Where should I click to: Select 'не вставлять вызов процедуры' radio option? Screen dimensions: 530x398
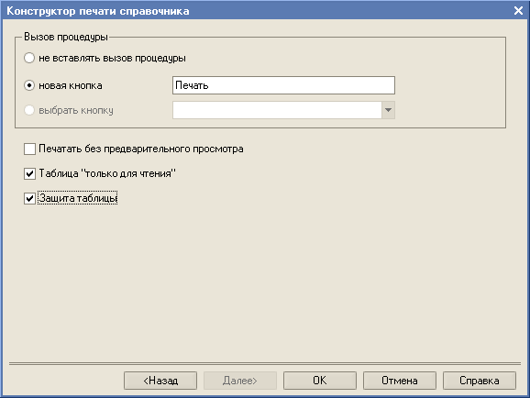pos(29,58)
